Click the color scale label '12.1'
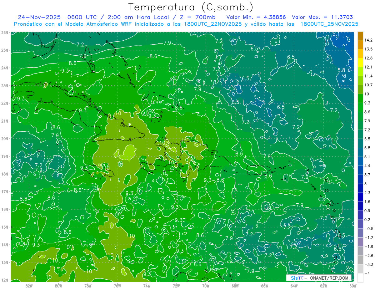Screen dimensions: 375x290 369,67
